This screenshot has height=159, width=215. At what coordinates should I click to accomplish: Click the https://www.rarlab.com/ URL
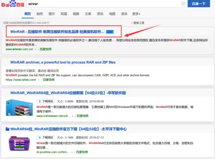pos(21,80)
